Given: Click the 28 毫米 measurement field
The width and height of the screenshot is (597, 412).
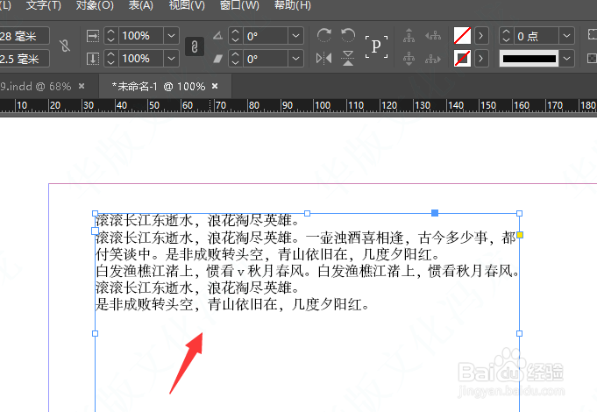Looking at the screenshot, I should tap(24, 36).
